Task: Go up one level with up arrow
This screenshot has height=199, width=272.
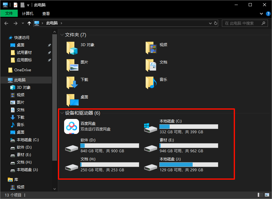Action: tap(29, 23)
